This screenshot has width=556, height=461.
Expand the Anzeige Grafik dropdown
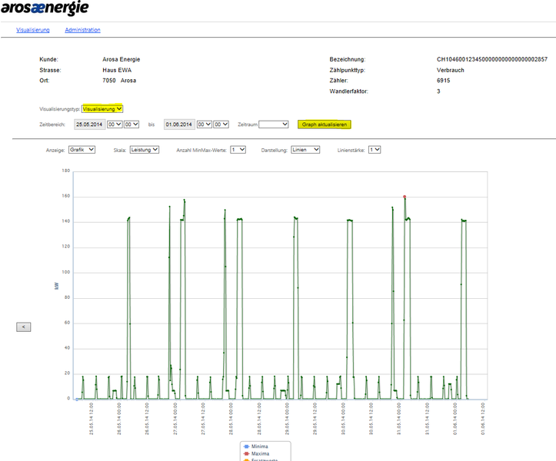pos(81,150)
